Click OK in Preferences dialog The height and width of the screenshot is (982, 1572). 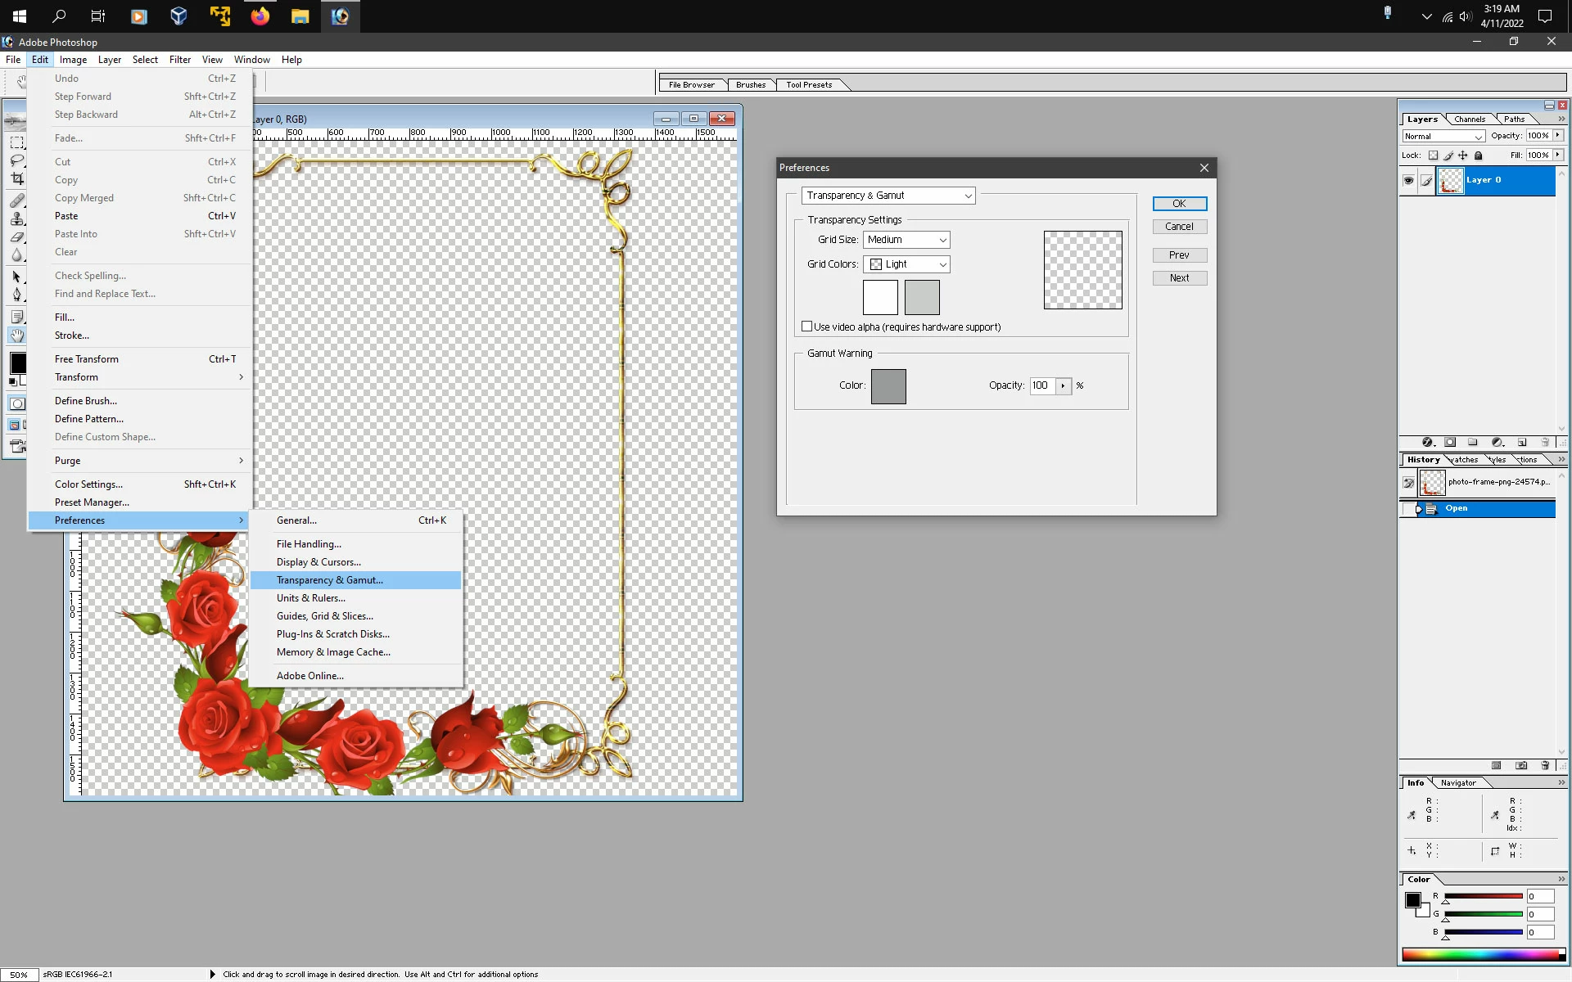[x=1179, y=204]
